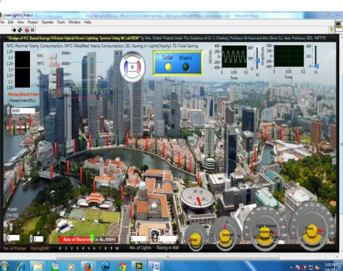Switch to LabVIEW taskbar button
This screenshot has height=271, width=343.
[138, 266]
